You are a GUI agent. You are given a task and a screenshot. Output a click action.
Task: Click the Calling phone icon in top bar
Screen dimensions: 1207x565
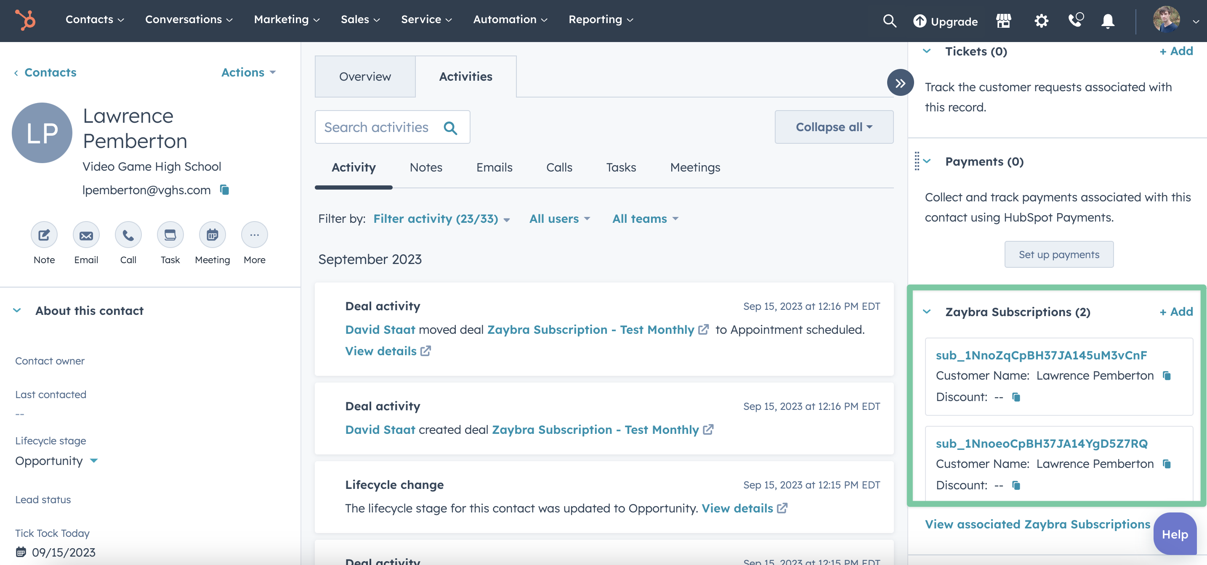coord(1075,21)
